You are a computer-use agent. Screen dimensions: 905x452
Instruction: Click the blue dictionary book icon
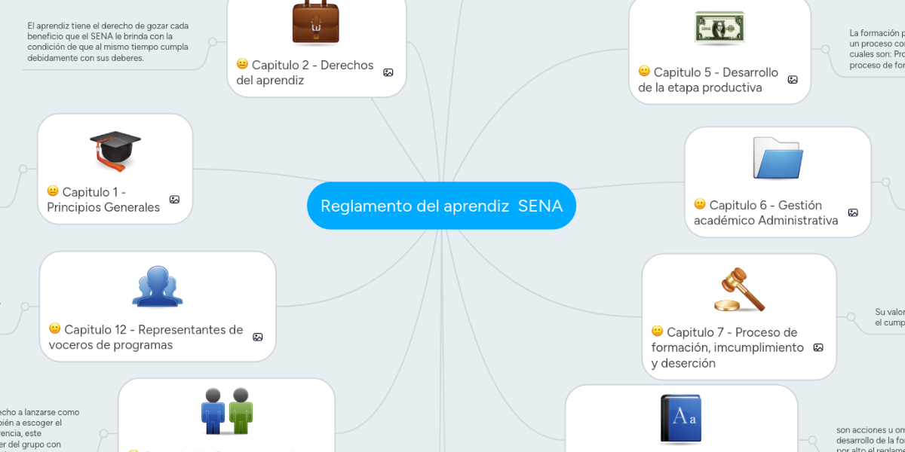tap(681, 419)
